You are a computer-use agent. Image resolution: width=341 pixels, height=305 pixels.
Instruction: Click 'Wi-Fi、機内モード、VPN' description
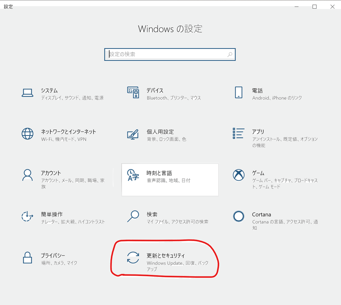pyautogui.click(x=64, y=139)
